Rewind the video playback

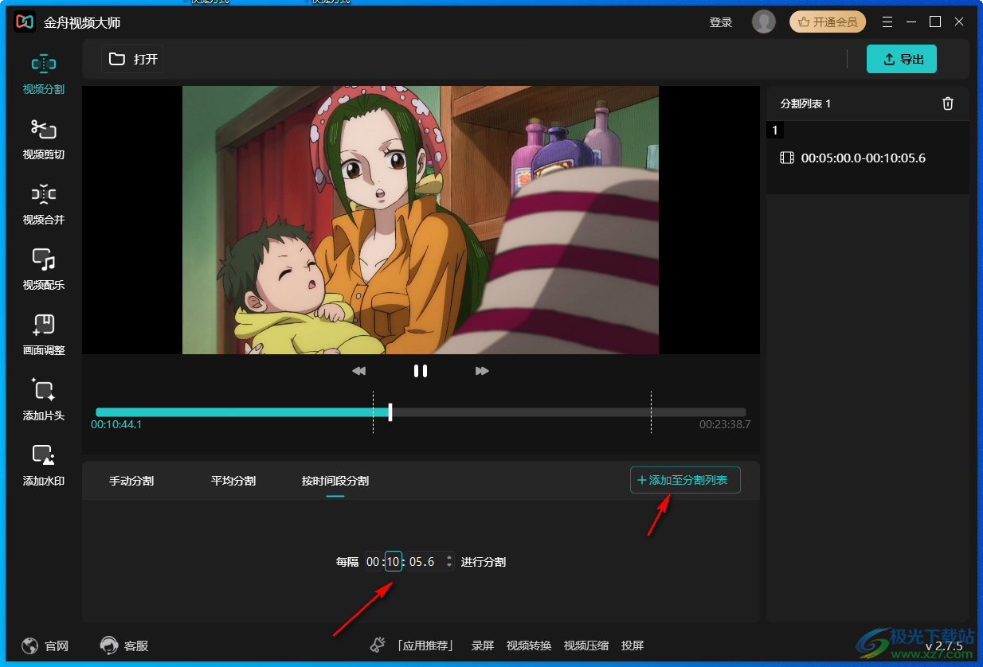point(359,371)
